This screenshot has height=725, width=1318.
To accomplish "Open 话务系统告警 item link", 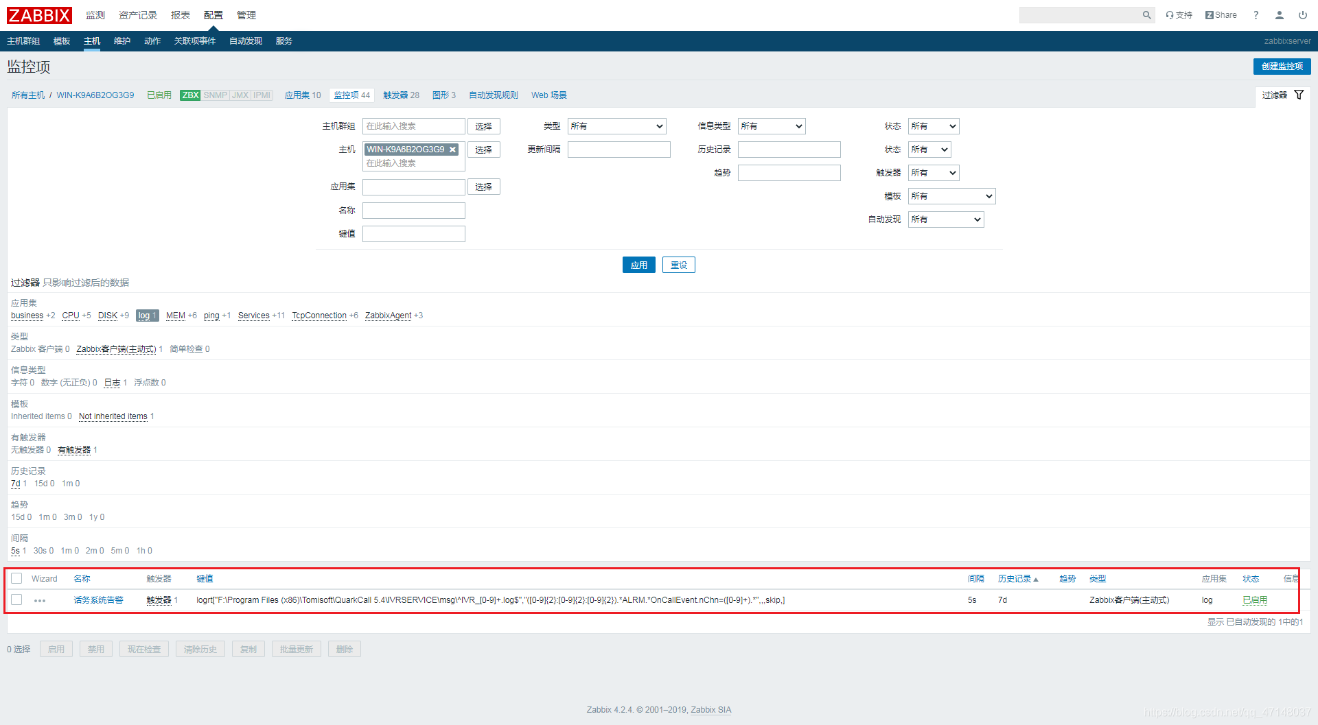I will pos(98,600).
